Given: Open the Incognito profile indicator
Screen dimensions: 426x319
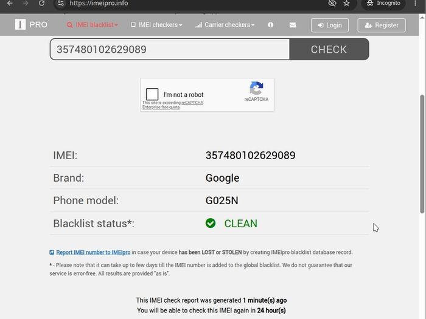Looking at the screenshot, I should [383, 3].
